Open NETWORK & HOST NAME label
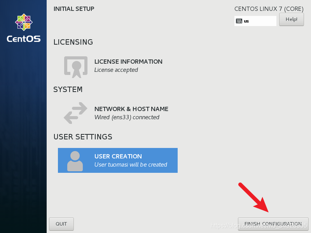The width and height of the screenshot is (311, 233). (131, 109)
